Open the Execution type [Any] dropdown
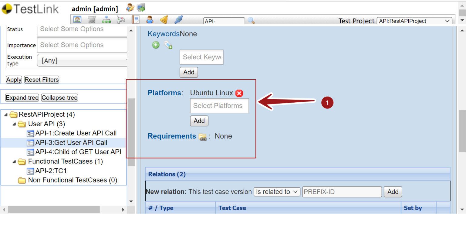 pyautogui.click(x=82, y=60)
